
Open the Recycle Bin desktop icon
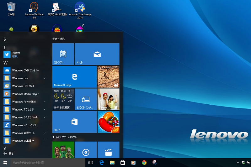pos(11,9)
